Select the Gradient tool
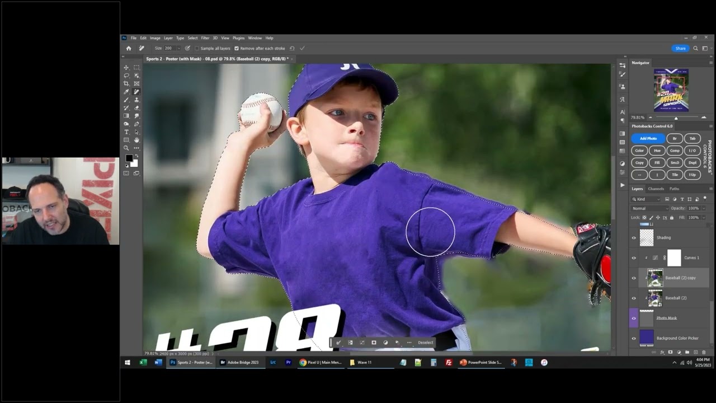This screenshot has width=716, height=403. [x=126, y=116]
